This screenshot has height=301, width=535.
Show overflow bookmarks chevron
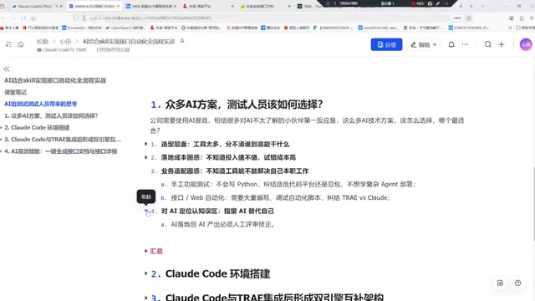pos(510,28)
